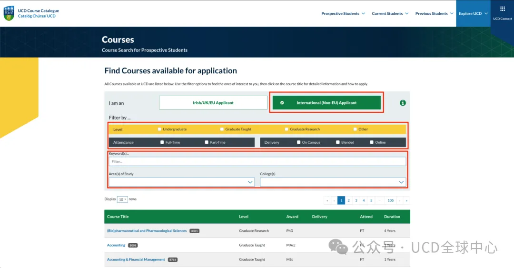Click the Keyword(s) filter input field
Screen dimensions: 514x268
pyautogui.click(x=257, y=161)
